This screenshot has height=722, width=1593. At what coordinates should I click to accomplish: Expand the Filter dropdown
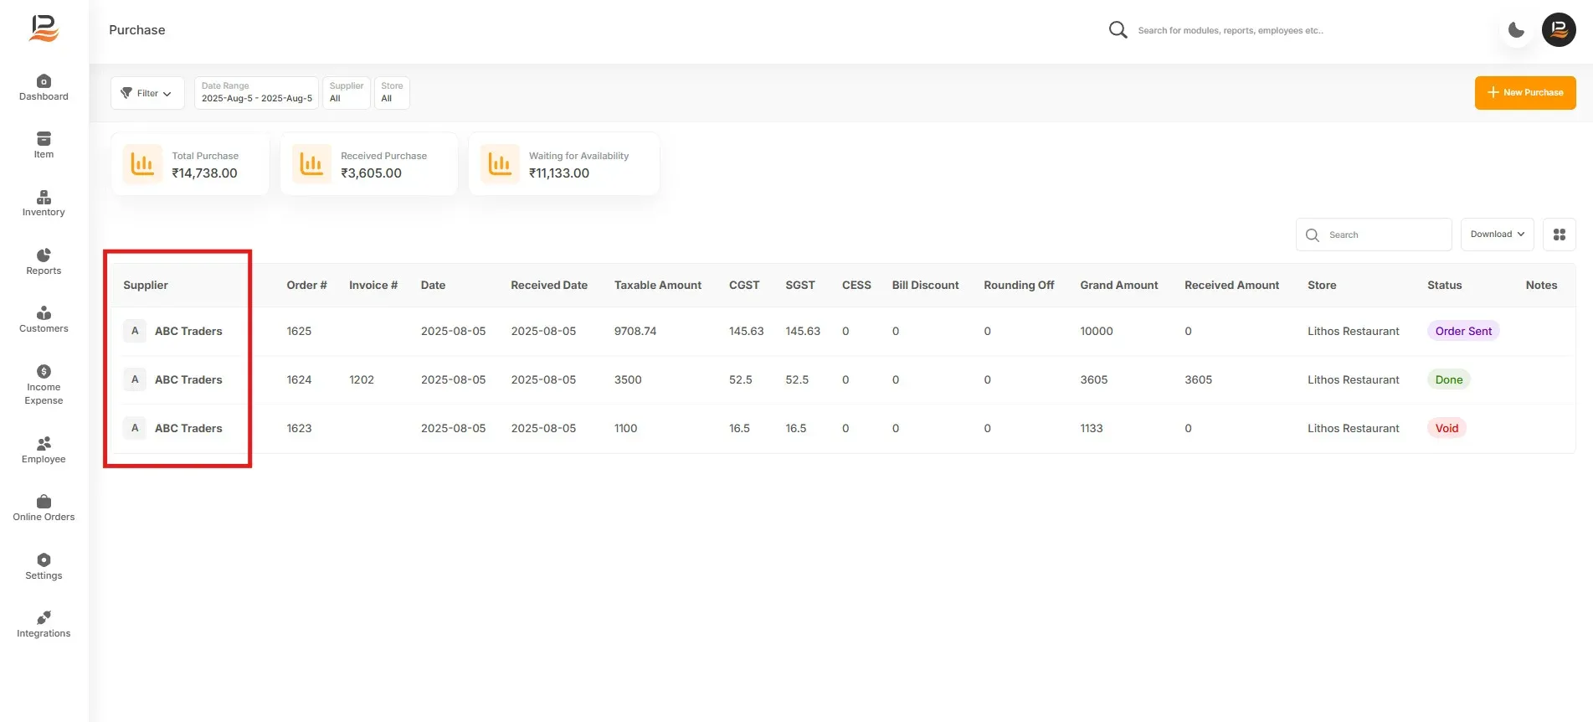click(147, 93)
